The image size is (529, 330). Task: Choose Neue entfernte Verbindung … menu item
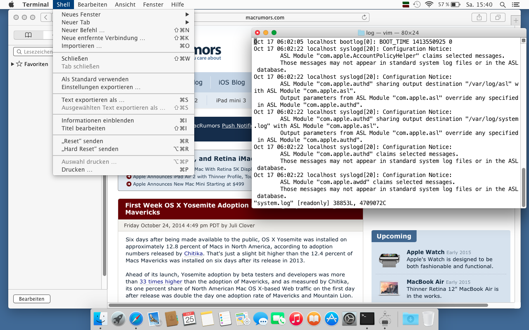[x=124, y=38]
